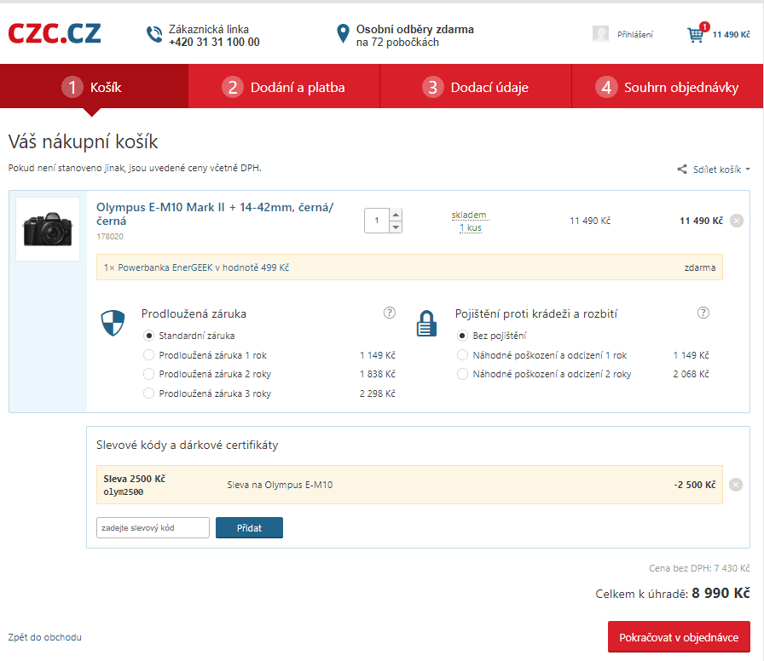Click the customer phone line icon
This screenshot has height=661, width=764.
pos(154,35)
